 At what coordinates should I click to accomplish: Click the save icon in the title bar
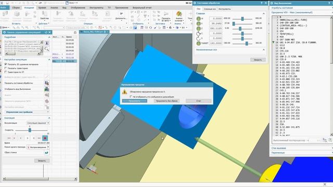click(7, 3)
